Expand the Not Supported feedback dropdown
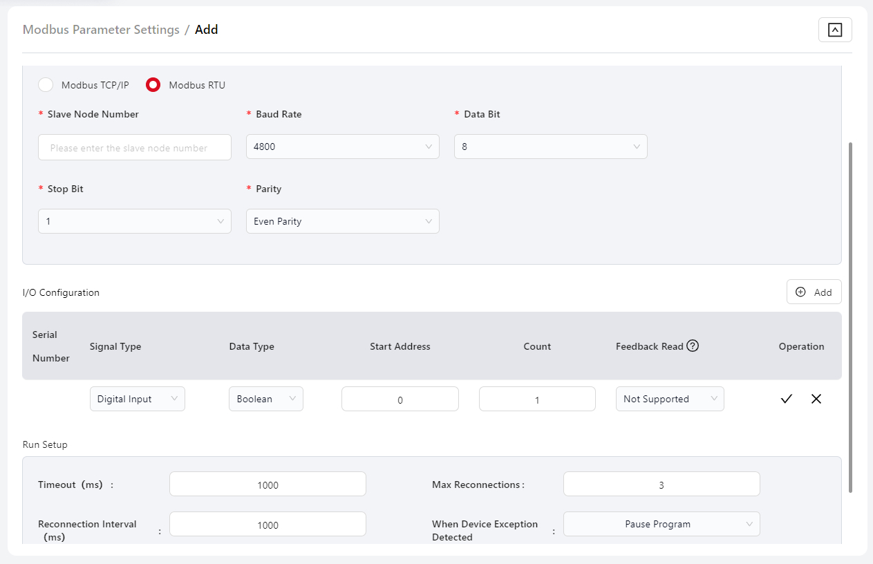The height and width of the screenshot is (564, 873). 669,399
